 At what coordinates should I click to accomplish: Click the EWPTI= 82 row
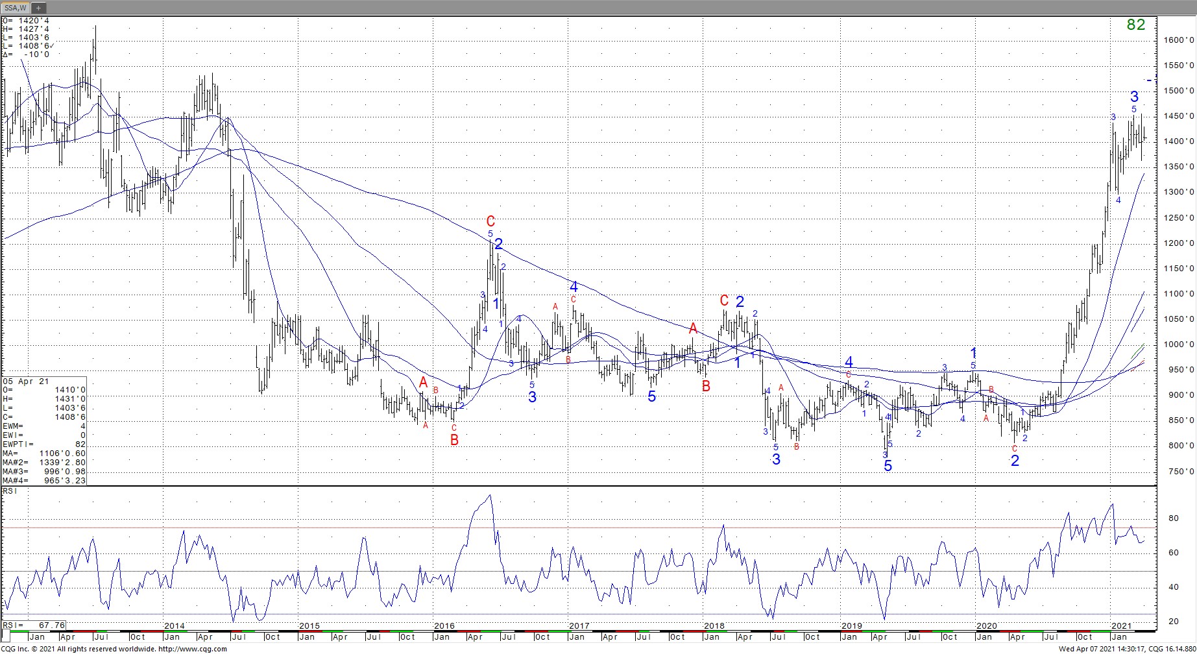point(43,444)
